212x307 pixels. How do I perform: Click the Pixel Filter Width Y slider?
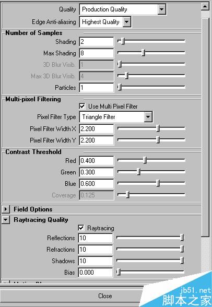coord(151,140)
